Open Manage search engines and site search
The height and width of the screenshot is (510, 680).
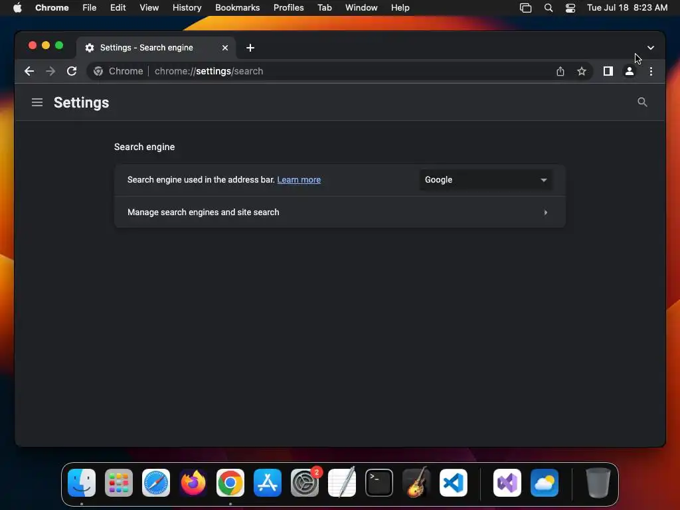340,212
